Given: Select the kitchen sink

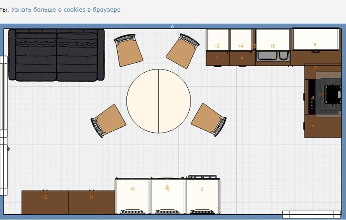Looking at the screenshot, I should point(273,56).
